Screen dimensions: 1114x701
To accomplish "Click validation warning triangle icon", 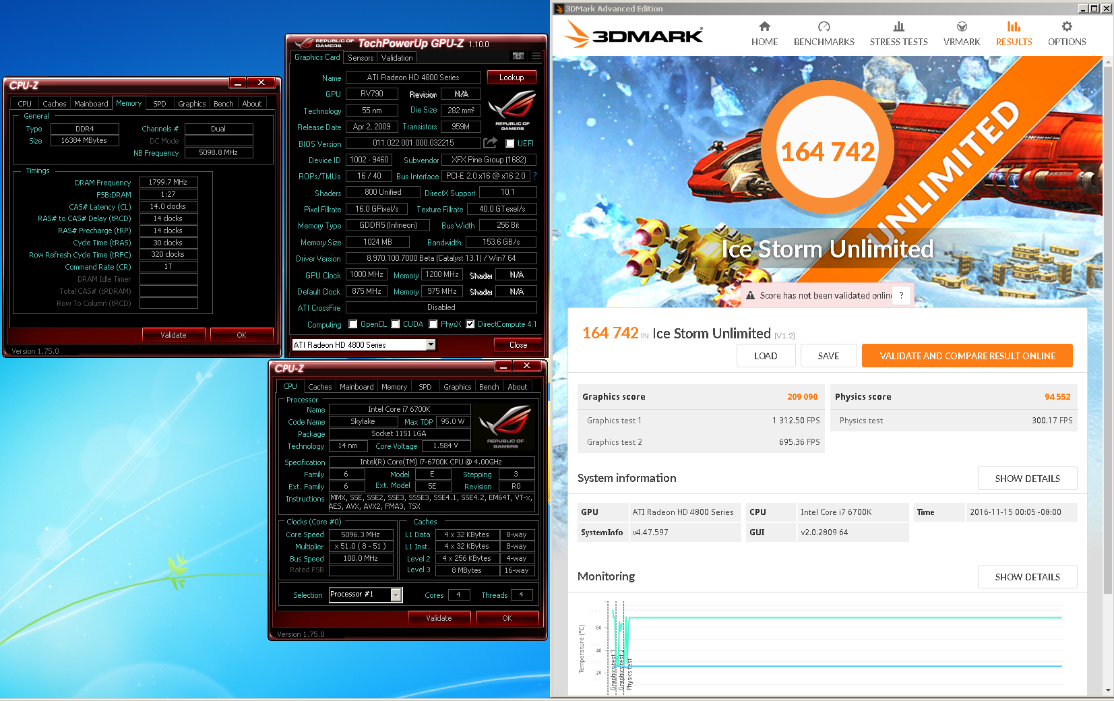I will [749, 295].
